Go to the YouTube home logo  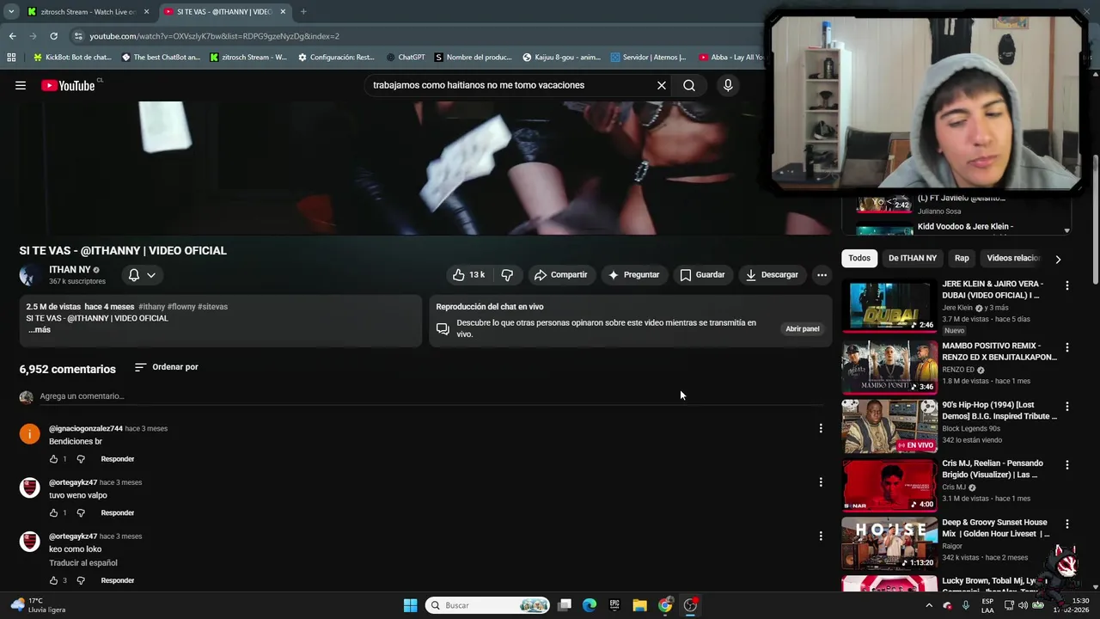(x=68, y=85)
